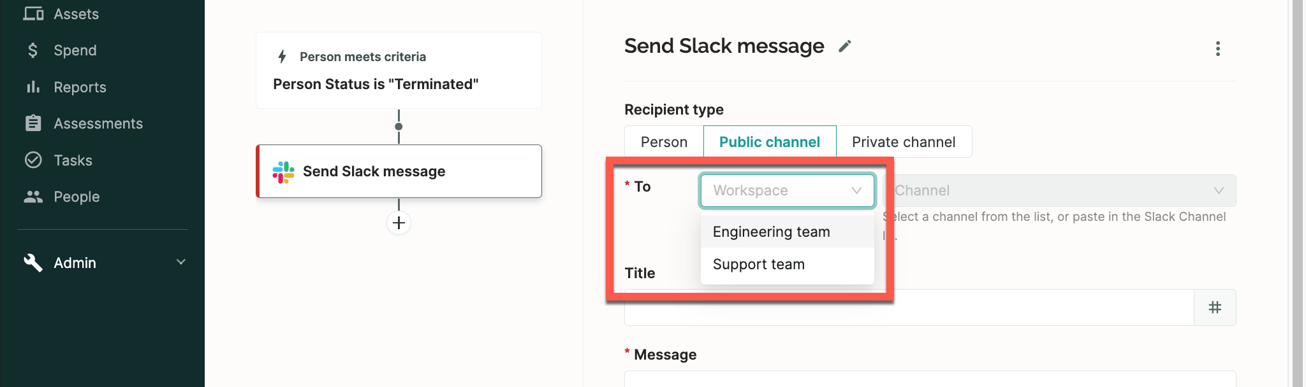The width and height of the screenshot is (1306, 387).
Task: Expand the Admin menu chevron
Action: pos(181,262)
